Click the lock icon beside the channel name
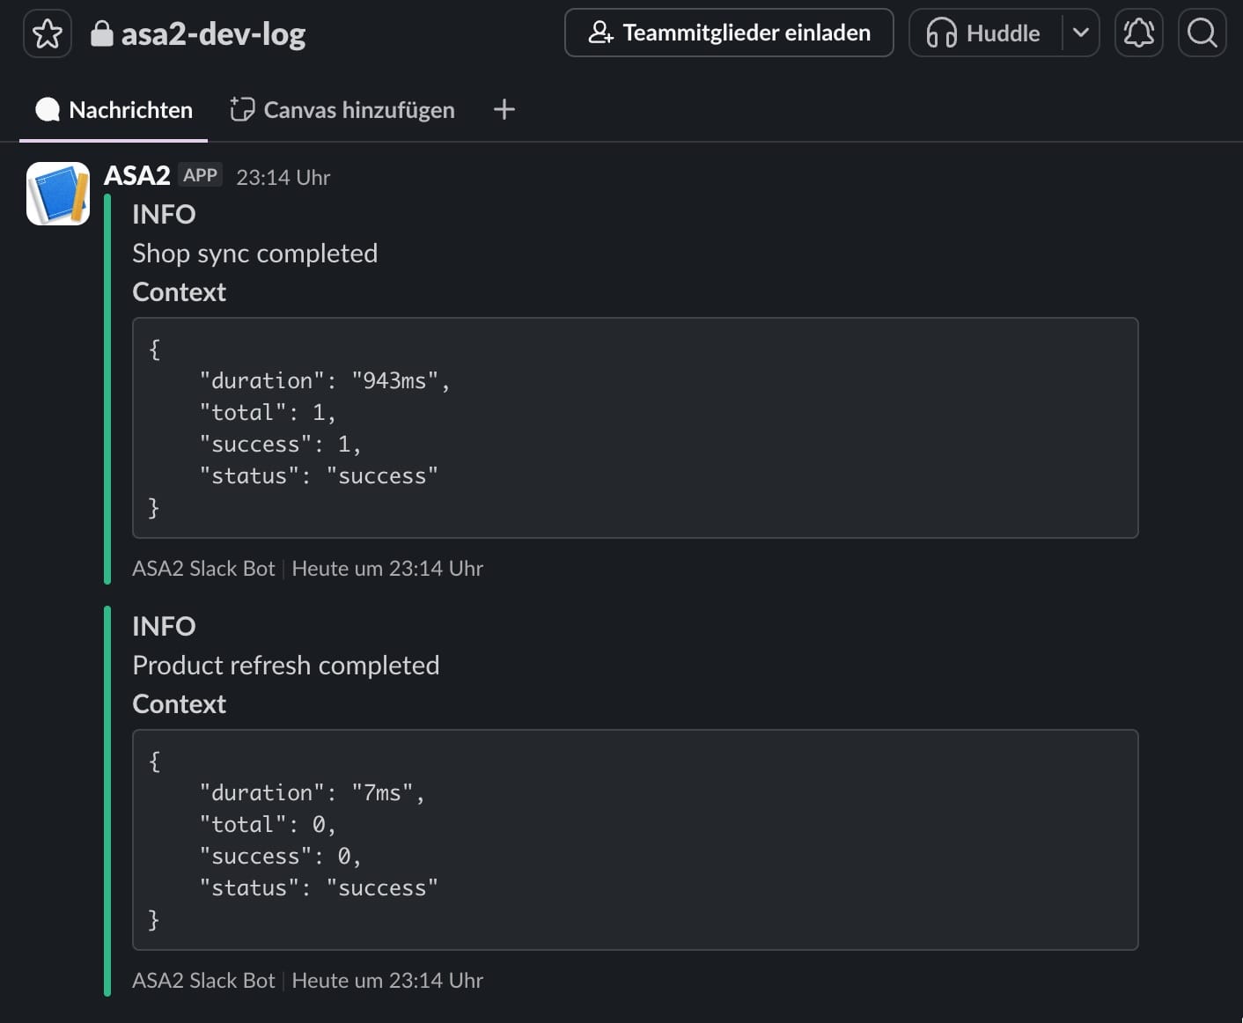The image size is (1243, 1023). coord(102,34)
